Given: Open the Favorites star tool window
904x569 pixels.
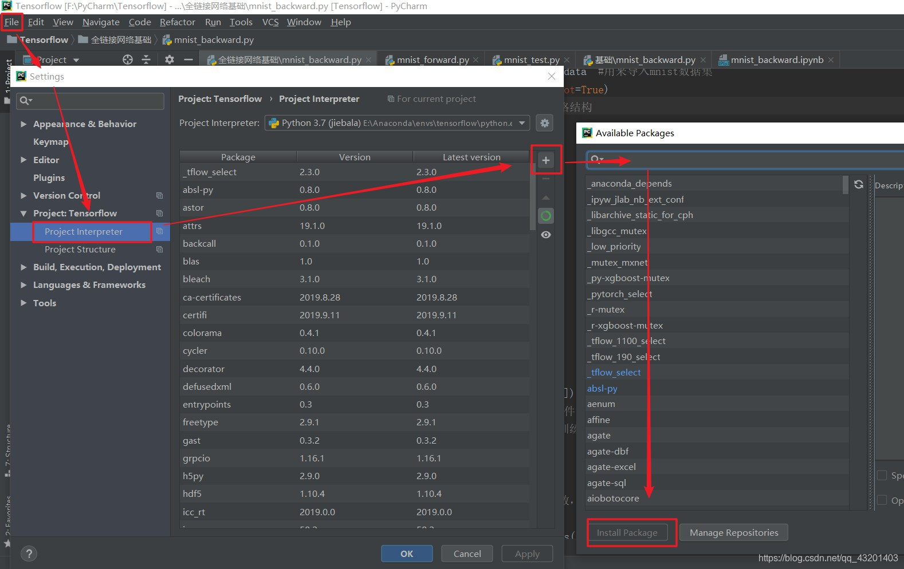Looking at the screenshot, I should (x=7, y=543).
